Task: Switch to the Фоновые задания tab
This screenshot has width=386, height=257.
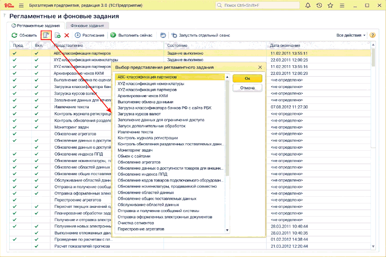Action: tap(87, 26)
